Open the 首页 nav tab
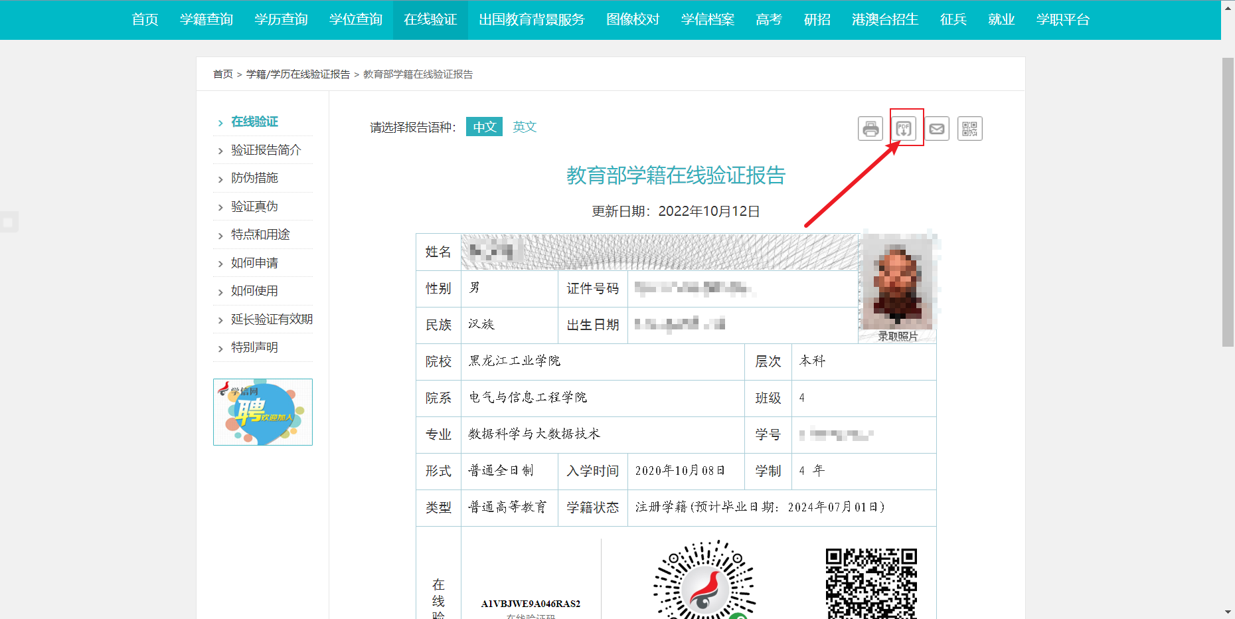The image size is (1235, 619). coord(145,20)
